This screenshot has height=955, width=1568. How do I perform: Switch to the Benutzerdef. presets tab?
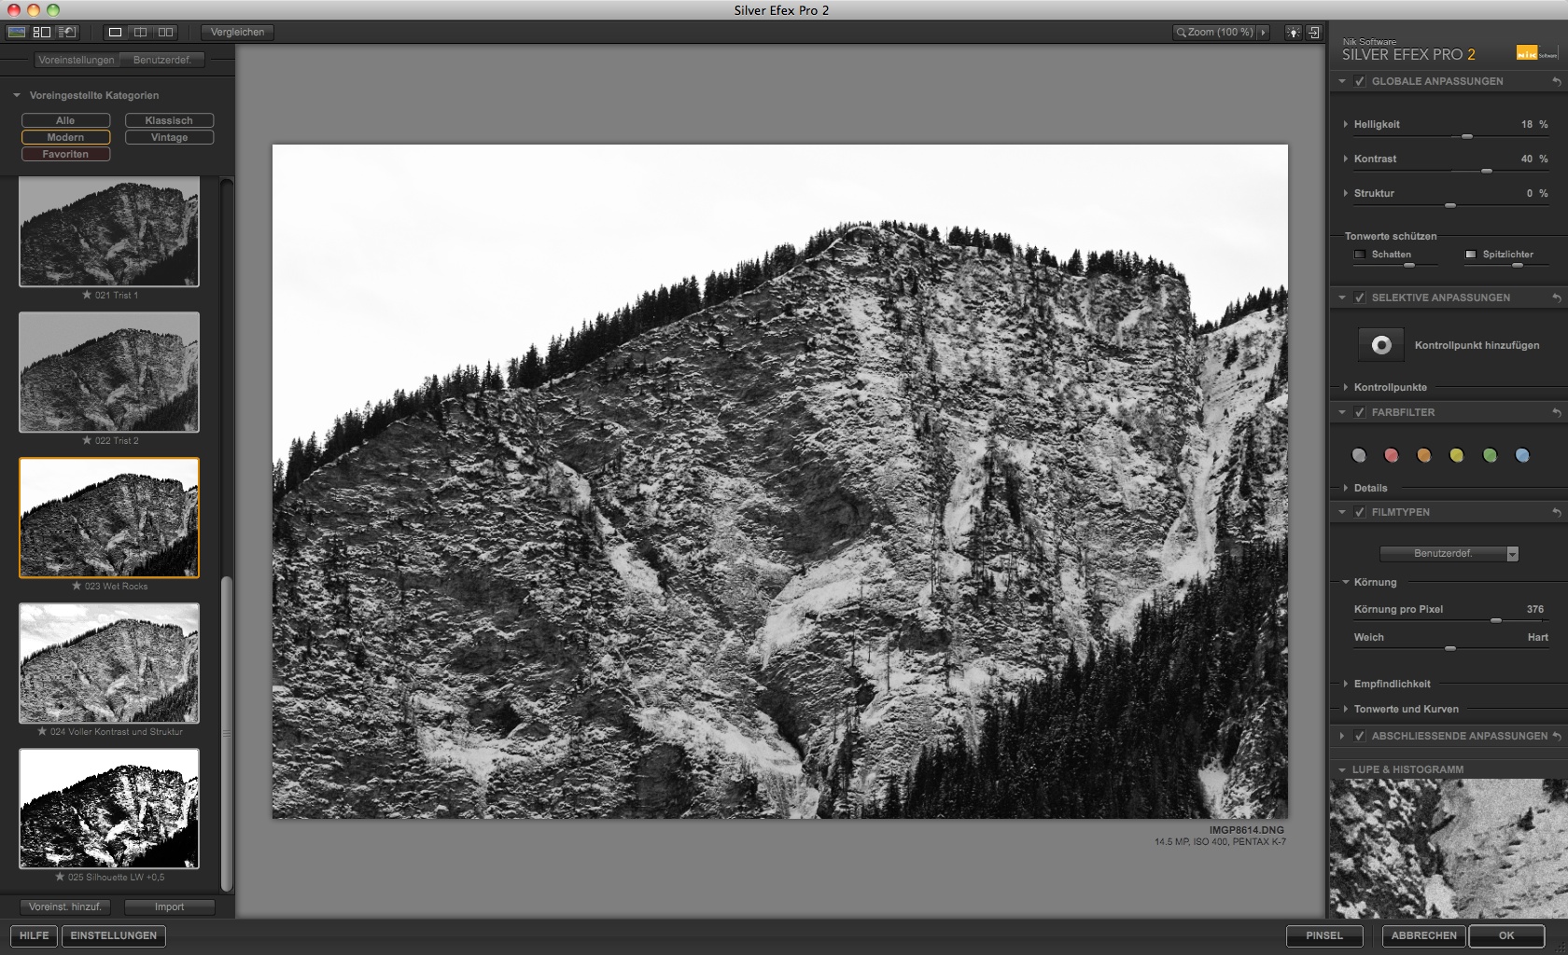[162, 60]
